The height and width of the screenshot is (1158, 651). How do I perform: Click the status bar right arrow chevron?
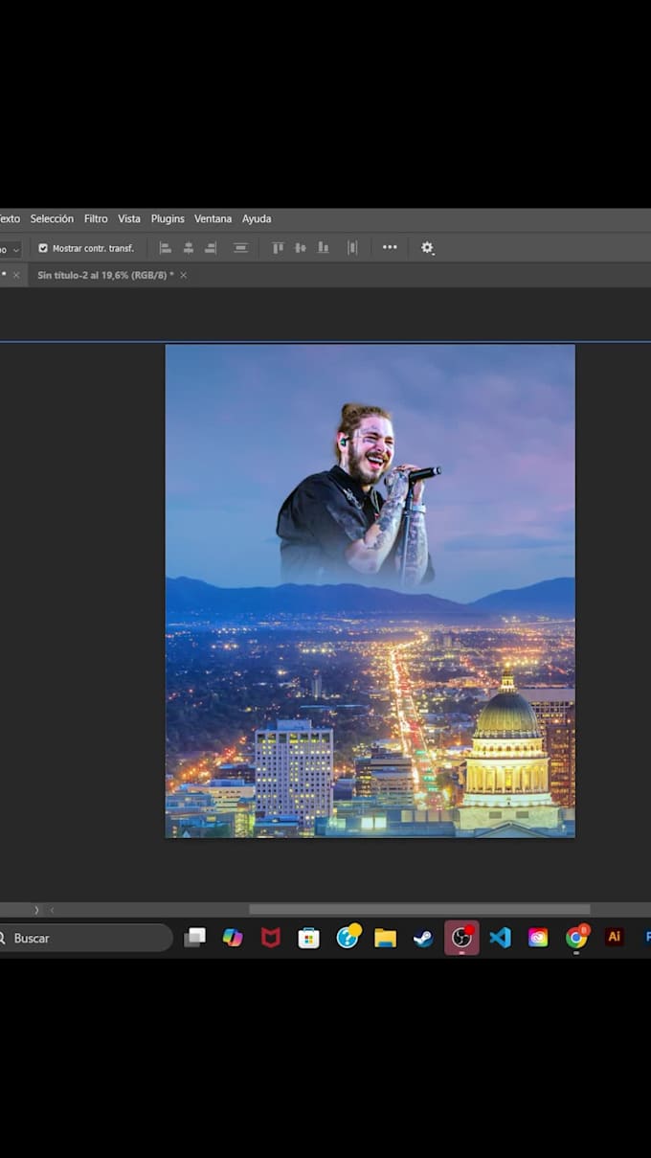(x=37, y=910)
